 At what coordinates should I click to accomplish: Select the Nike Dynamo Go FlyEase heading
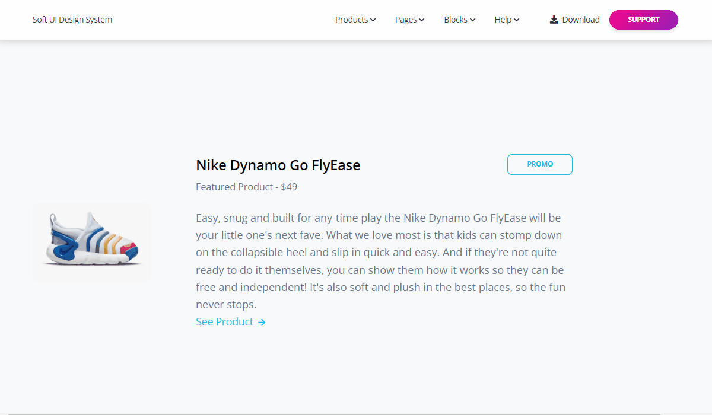point(278,165)
